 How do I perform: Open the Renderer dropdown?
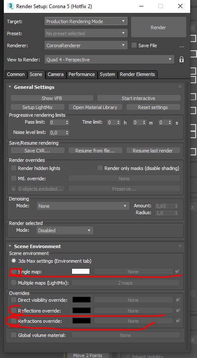(86, 46)
